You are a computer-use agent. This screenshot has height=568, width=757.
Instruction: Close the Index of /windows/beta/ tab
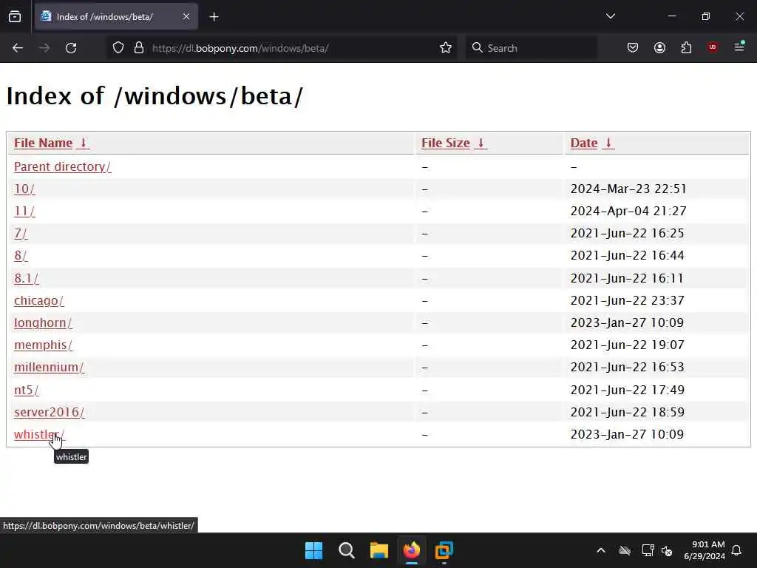click(x=186, y=17)
